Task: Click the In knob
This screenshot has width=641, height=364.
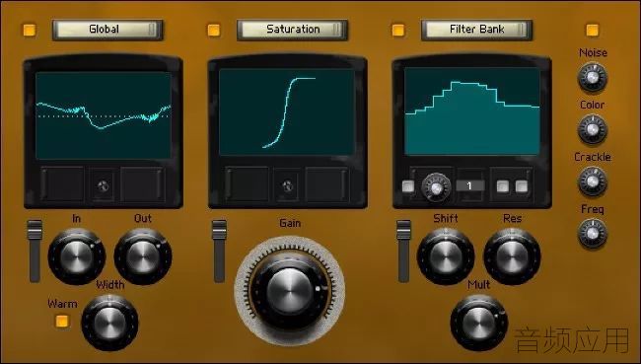Action: (77, 256)
